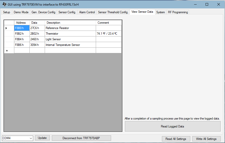Switch to the System tab

pos(160,12)
